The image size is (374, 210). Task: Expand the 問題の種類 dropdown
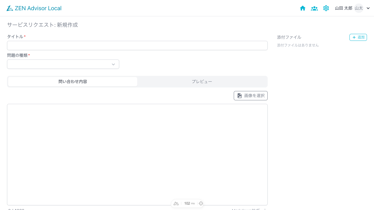click(x=63, y=64)
